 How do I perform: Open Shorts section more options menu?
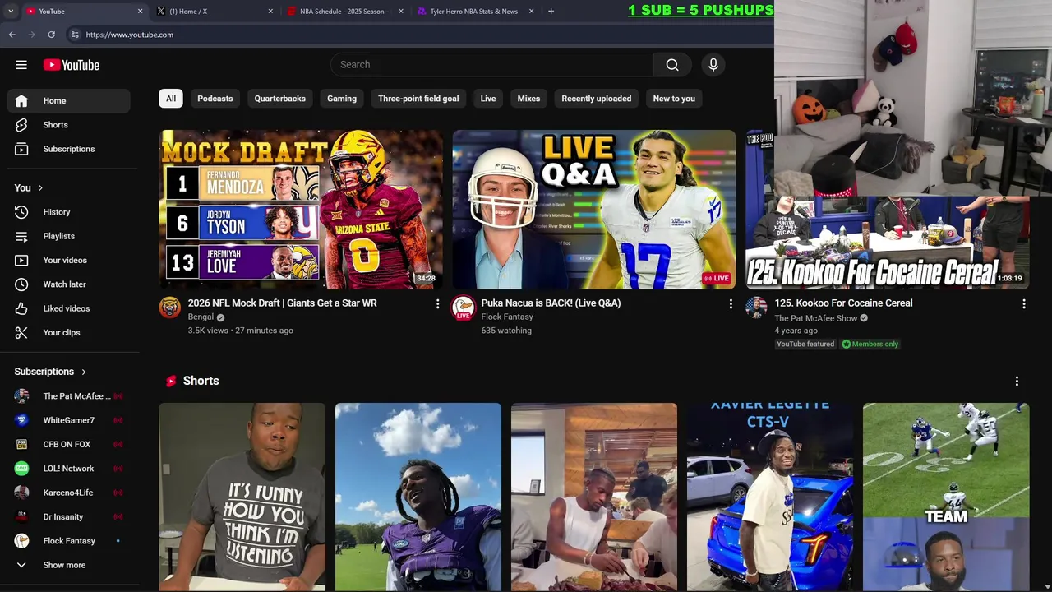1017,382
